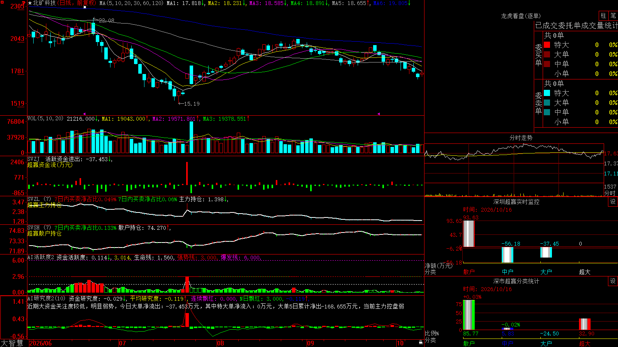618x347 pixels.
Task: Click the 散户 bar in 深圳超赢实时监控
Action: tap(469, 234)
